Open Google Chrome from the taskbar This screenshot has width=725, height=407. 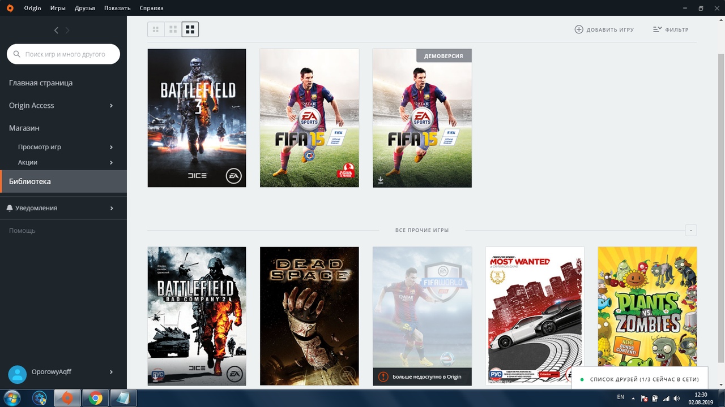tap(95, 398)
